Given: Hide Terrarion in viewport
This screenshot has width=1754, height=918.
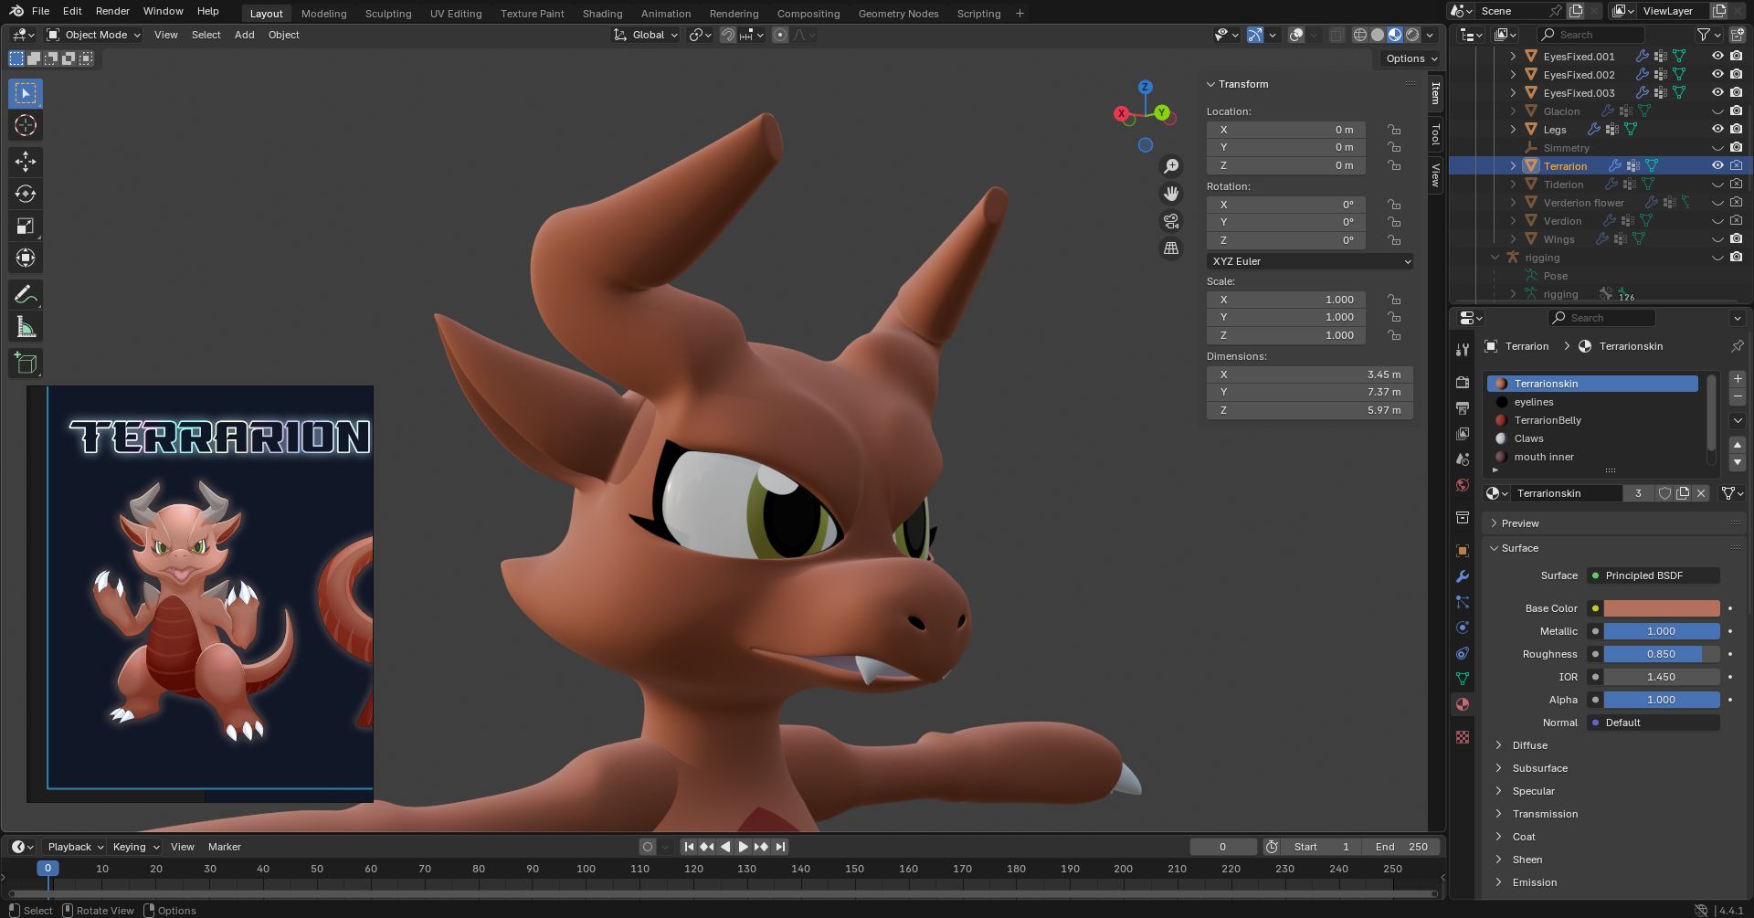Looking at the screenshot, I should 1717,166.
